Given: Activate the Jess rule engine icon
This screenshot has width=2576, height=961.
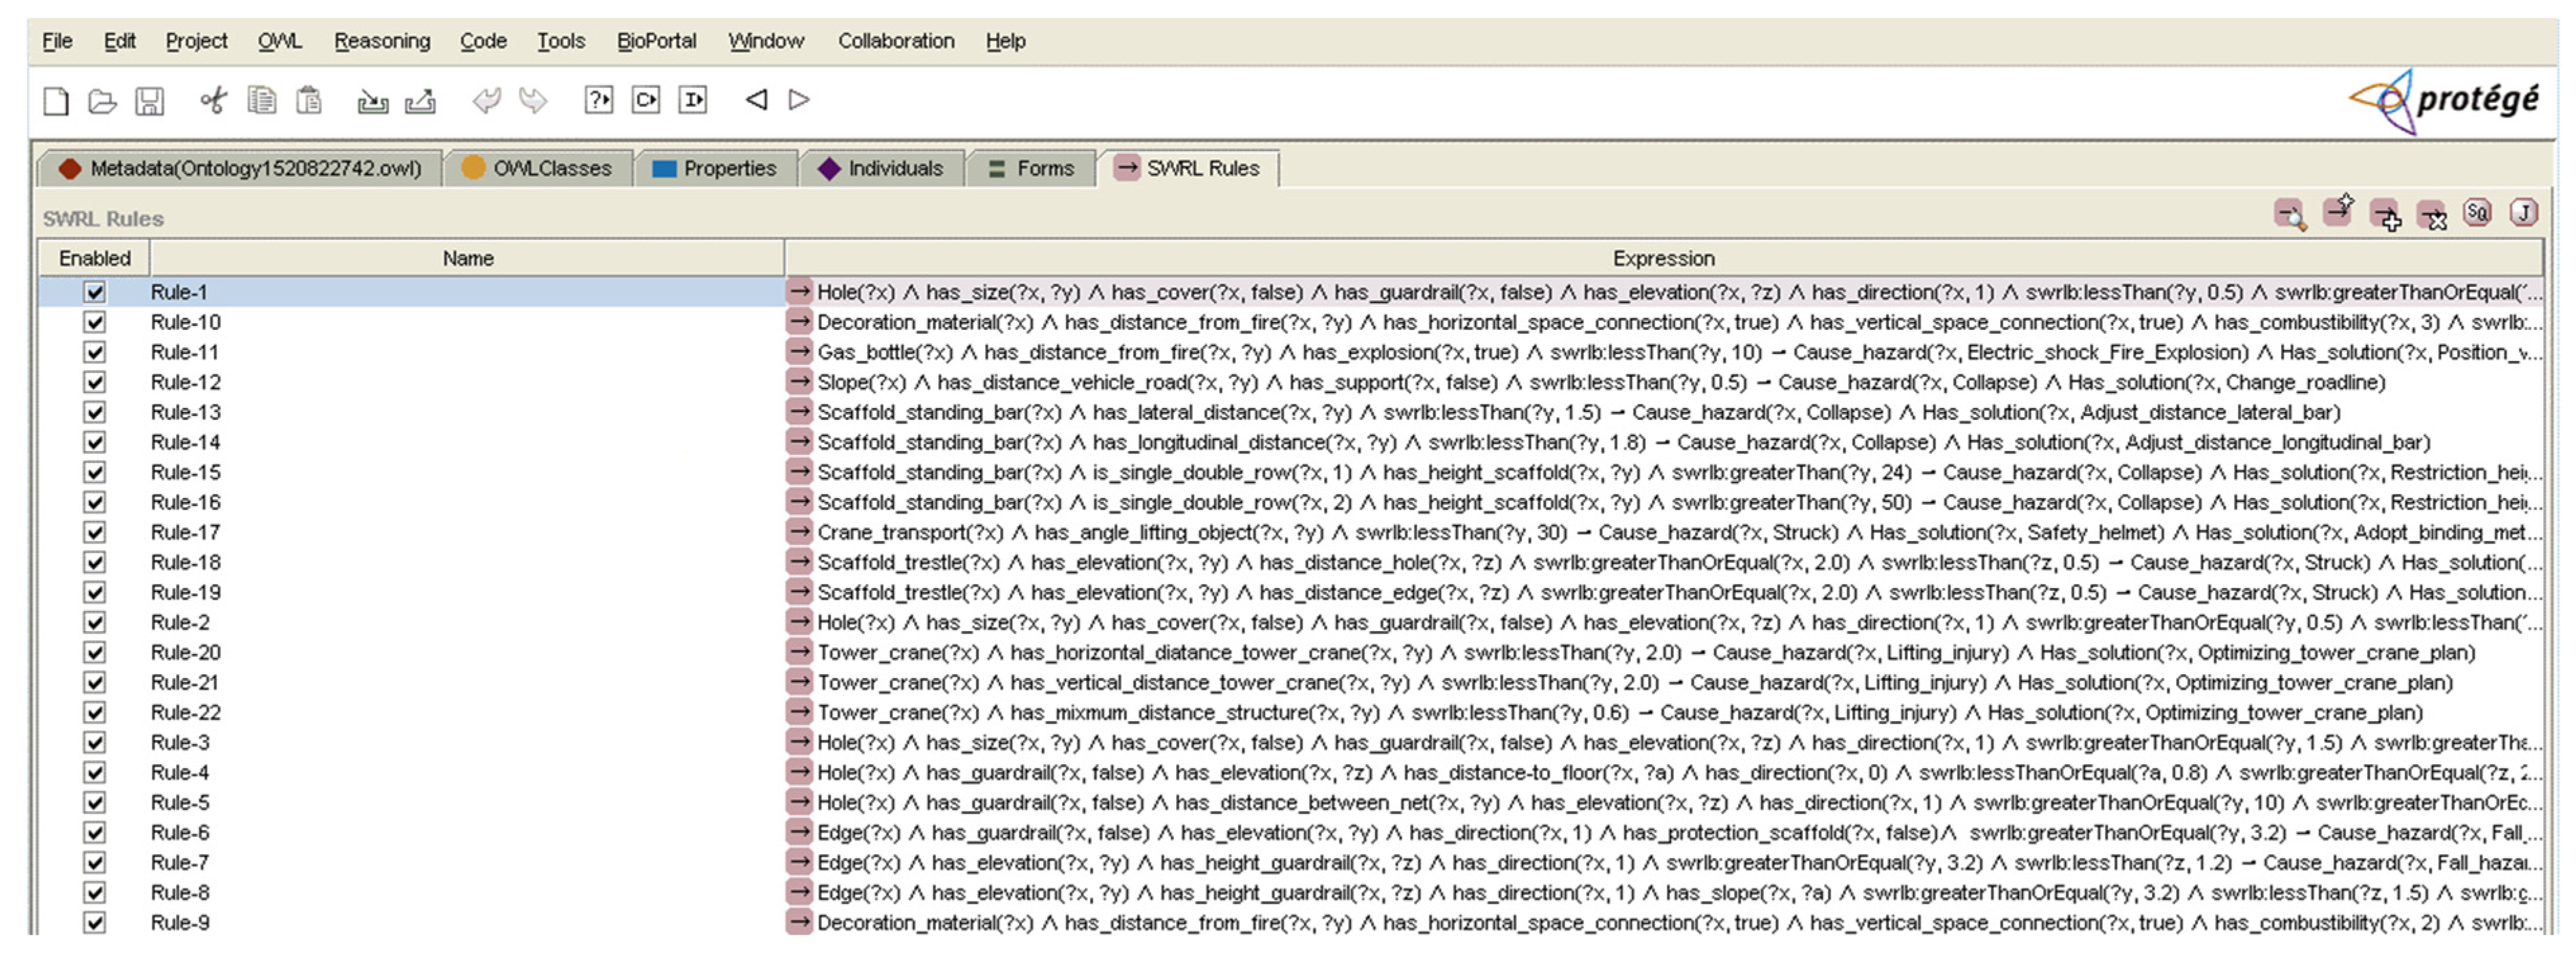Looking at the screenshot, I should click(2524, 213).
